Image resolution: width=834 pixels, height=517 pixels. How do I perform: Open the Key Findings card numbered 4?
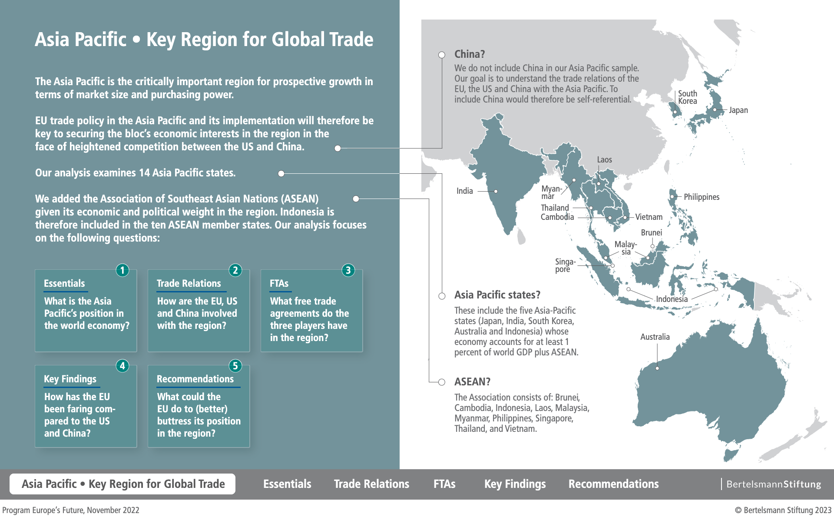[x=86, y=406]
